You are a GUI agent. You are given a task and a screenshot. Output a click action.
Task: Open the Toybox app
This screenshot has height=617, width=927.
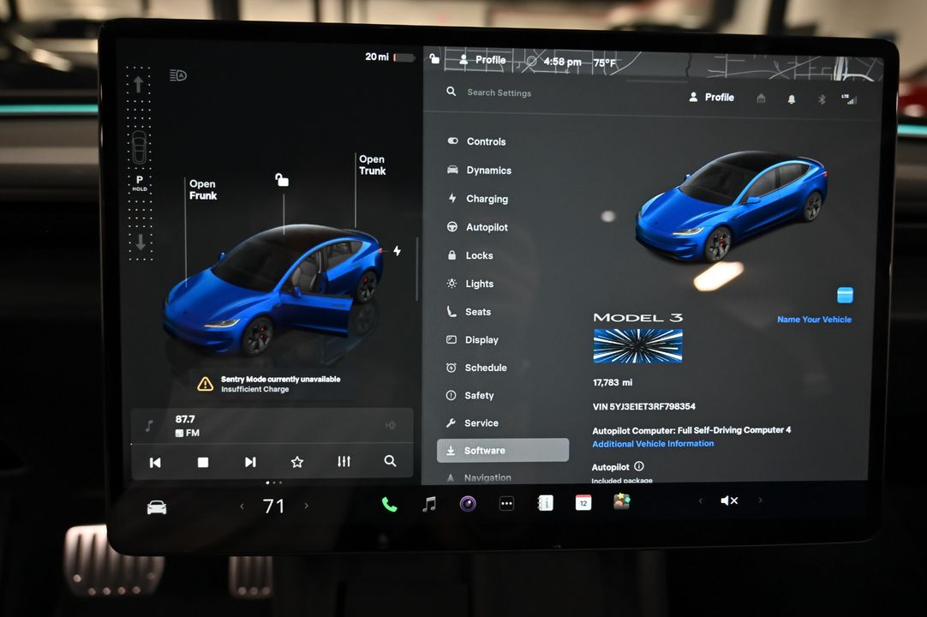tap(621, 501)
